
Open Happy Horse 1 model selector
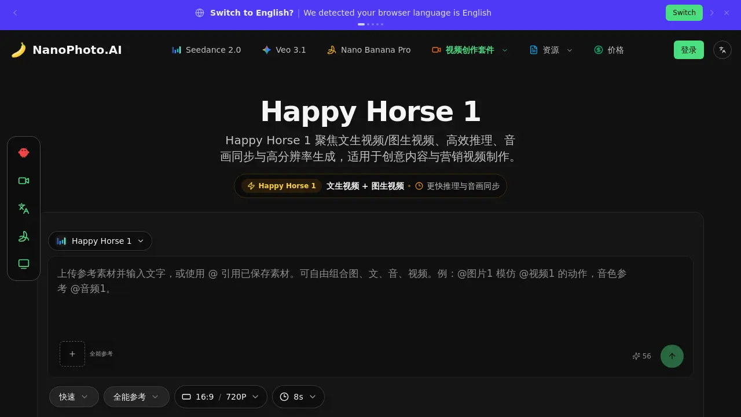point(100,241)
